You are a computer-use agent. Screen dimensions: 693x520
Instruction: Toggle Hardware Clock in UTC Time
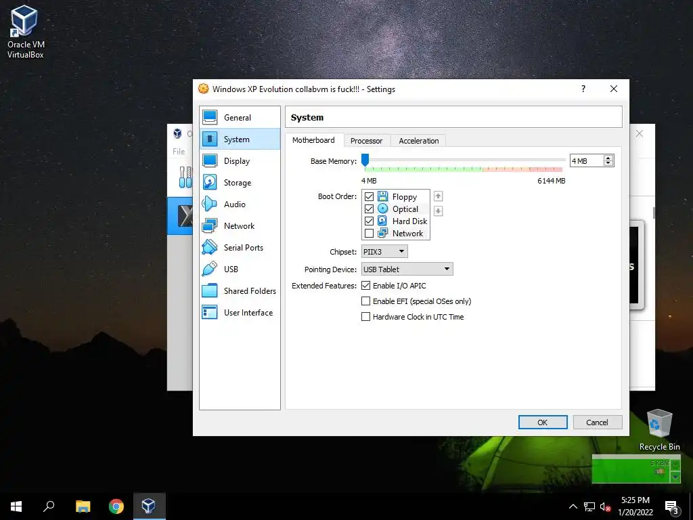[x=365, y=317]
